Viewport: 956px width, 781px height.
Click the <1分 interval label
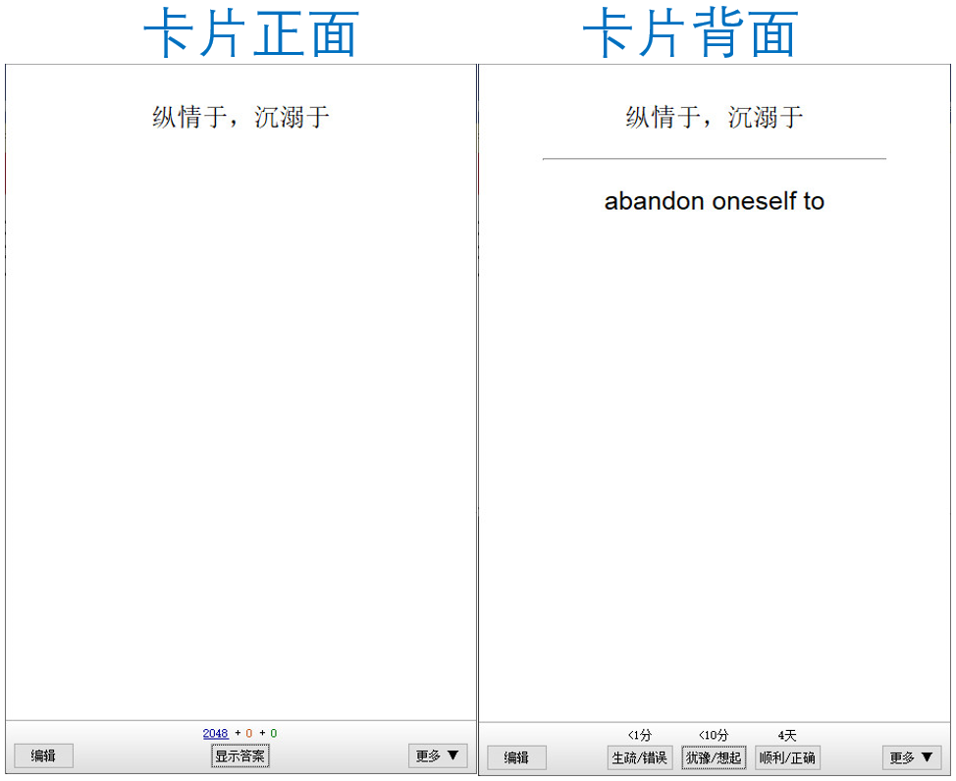(640, 735)
